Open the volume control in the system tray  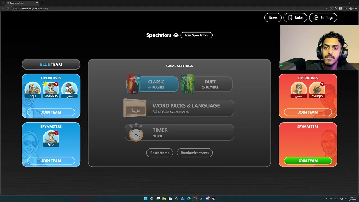coord(345,199)
